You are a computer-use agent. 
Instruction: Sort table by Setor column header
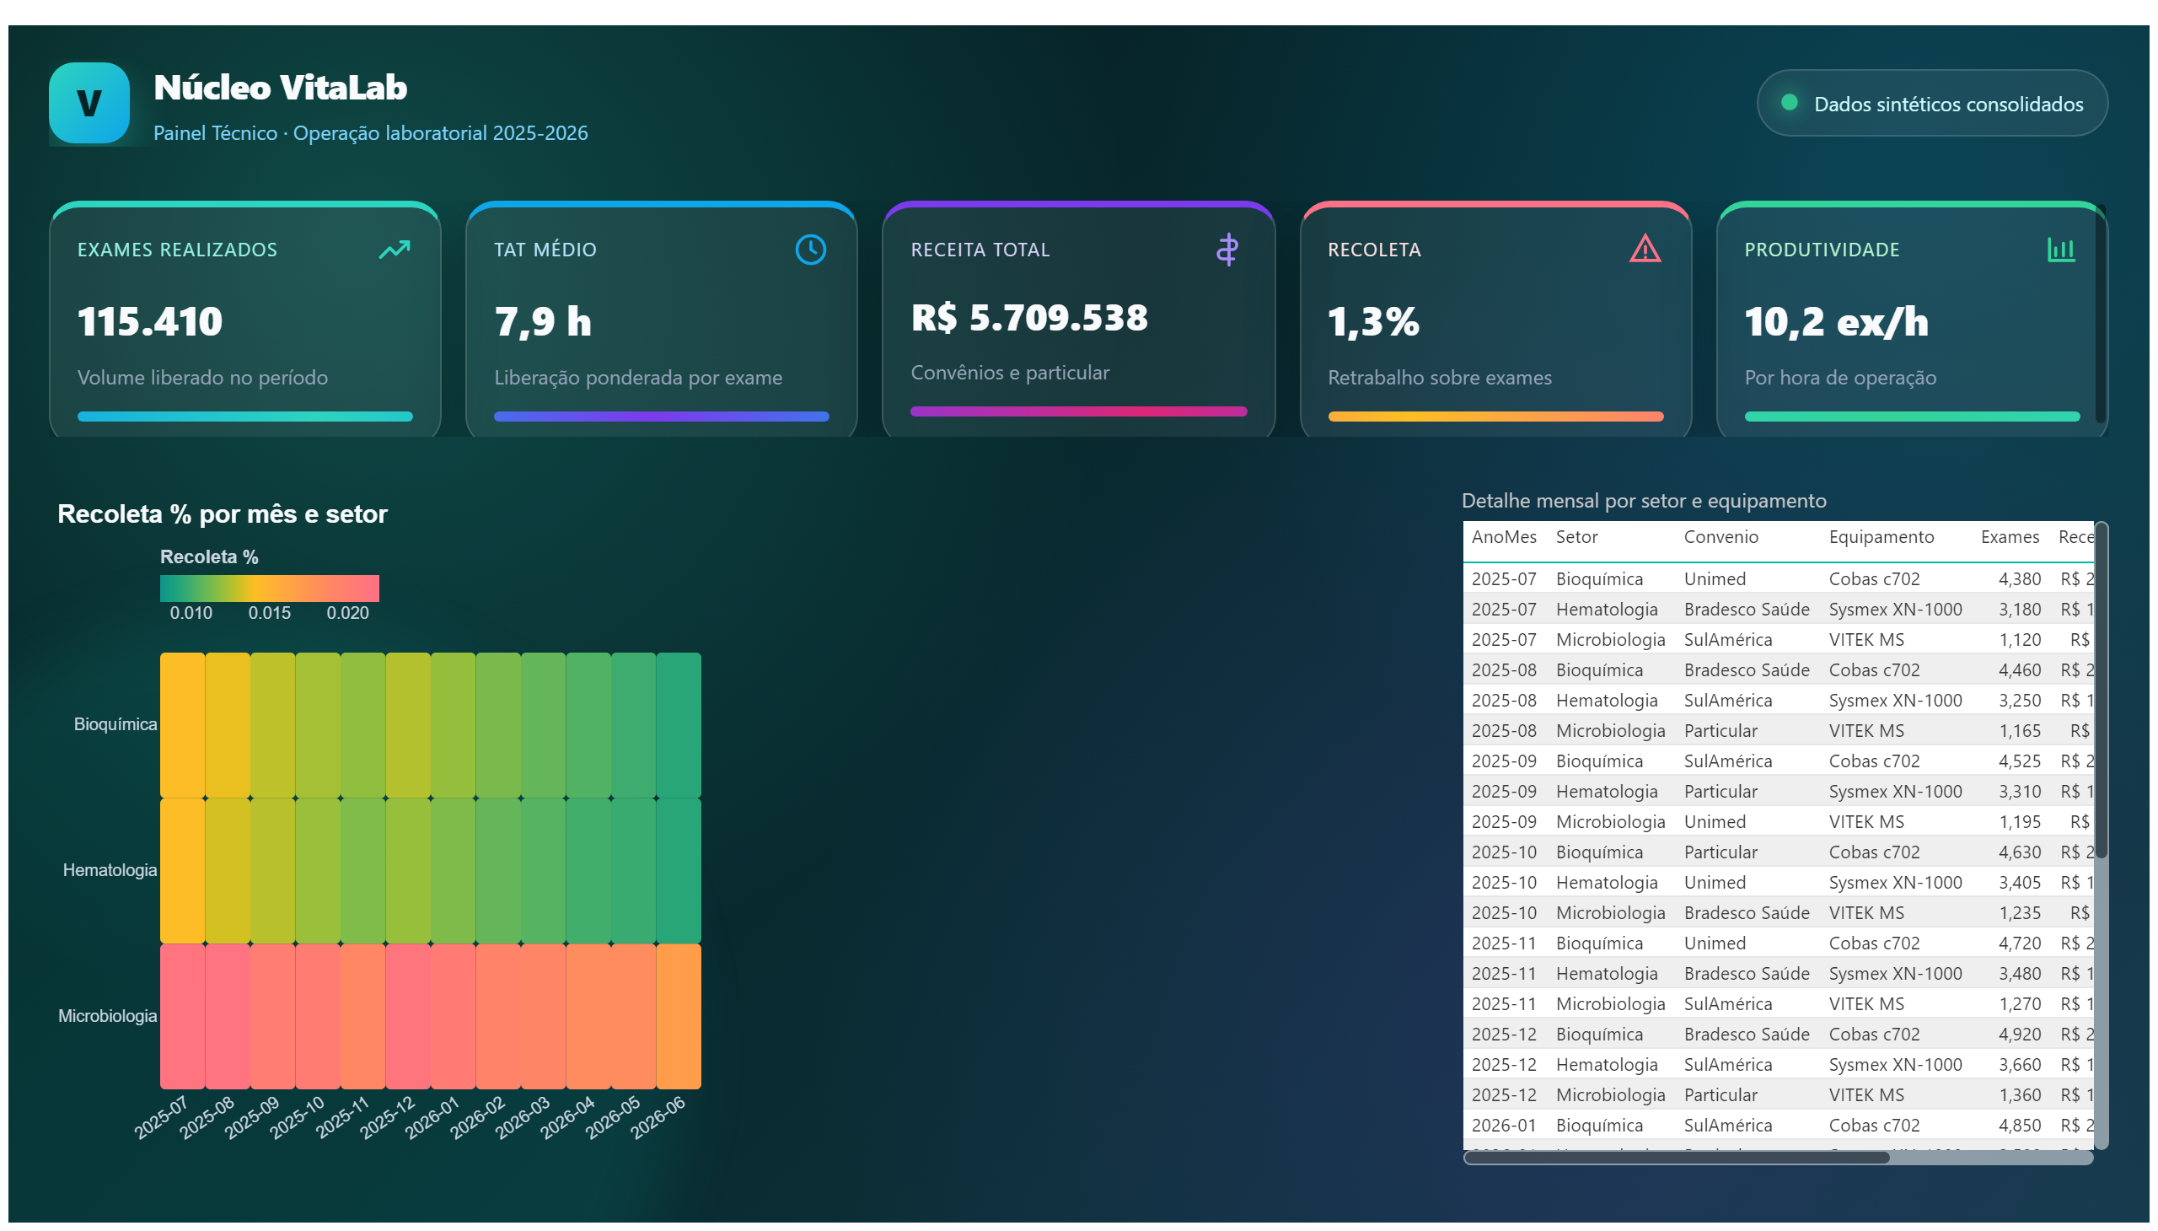1576,537
